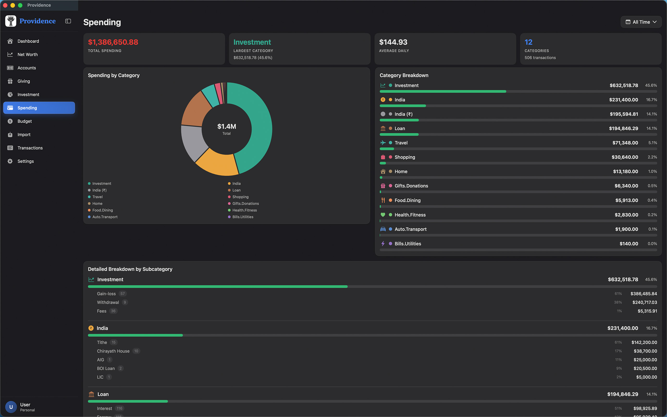Click the Bills.Utilities legend color dot
667x417 pixels.
[x=229, y=217]
